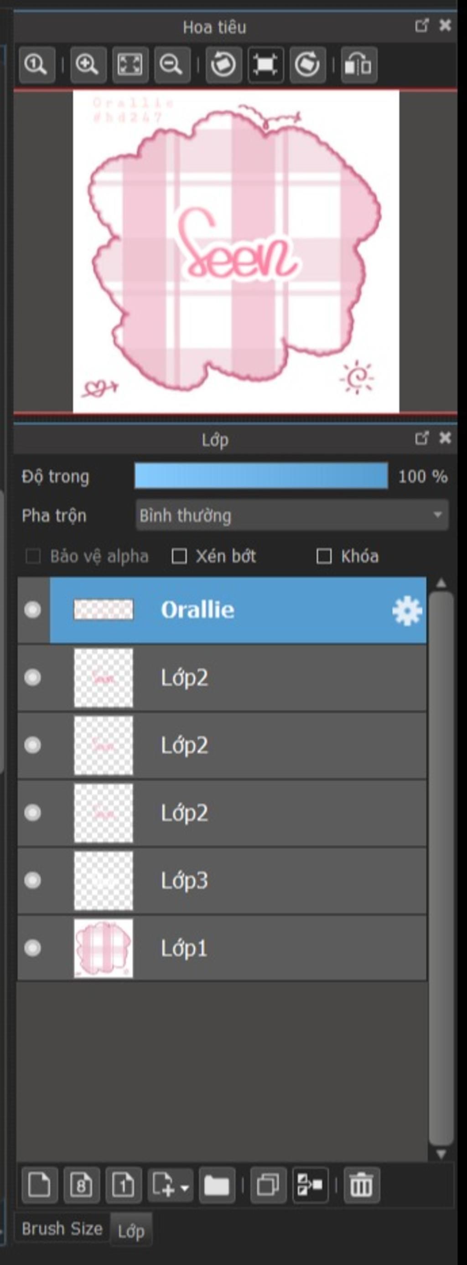Check the Khóa lock checkbox
The image size is (467, 1265).
pos(324,557)
